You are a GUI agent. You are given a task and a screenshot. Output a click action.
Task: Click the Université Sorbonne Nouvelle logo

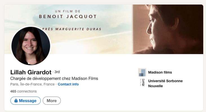coord(142,83)
